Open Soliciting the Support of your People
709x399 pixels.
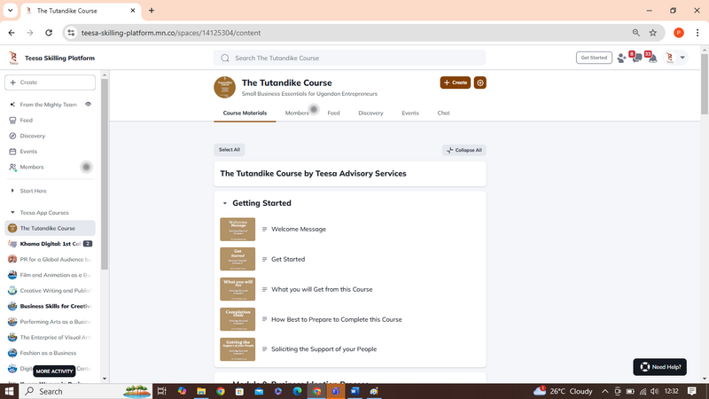tap(323, 349)
